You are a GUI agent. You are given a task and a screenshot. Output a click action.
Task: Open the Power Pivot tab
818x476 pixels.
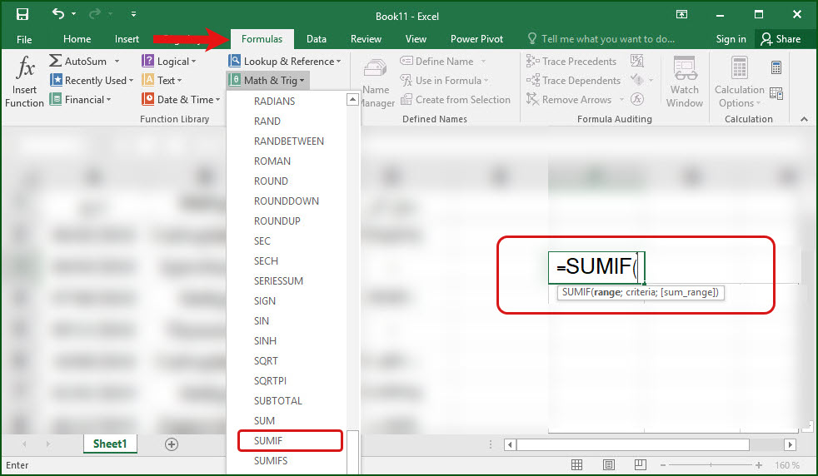pos(476,39)
